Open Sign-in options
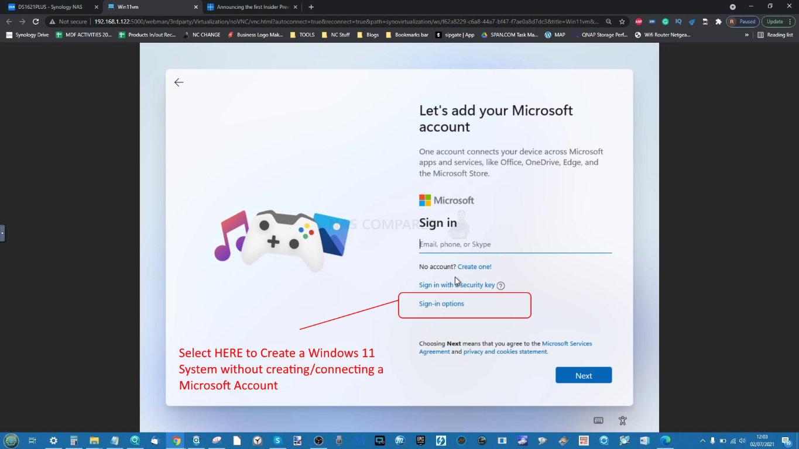The image size is (799, 449). click(441, 304)
